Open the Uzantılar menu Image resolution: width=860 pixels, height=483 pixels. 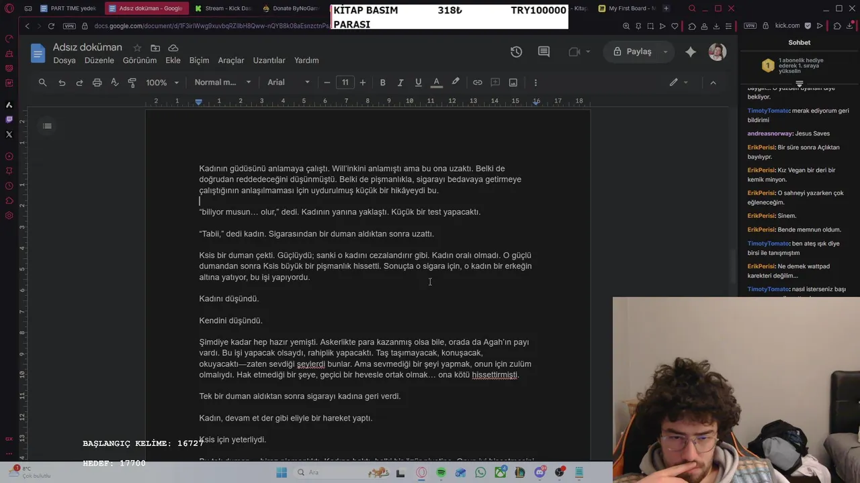pyautogui.click(x=269, y=60)
